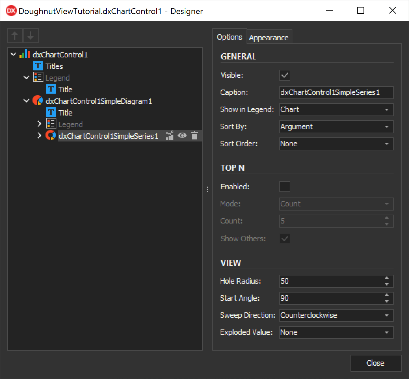Viewport: 409px width, 379px height.
Task: Click the move up arrow button
Action: [15, 36]
